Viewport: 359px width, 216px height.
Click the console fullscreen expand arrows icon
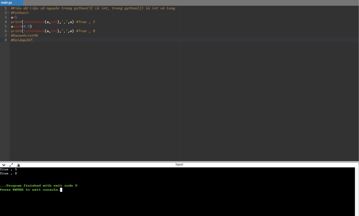point(11,165)
